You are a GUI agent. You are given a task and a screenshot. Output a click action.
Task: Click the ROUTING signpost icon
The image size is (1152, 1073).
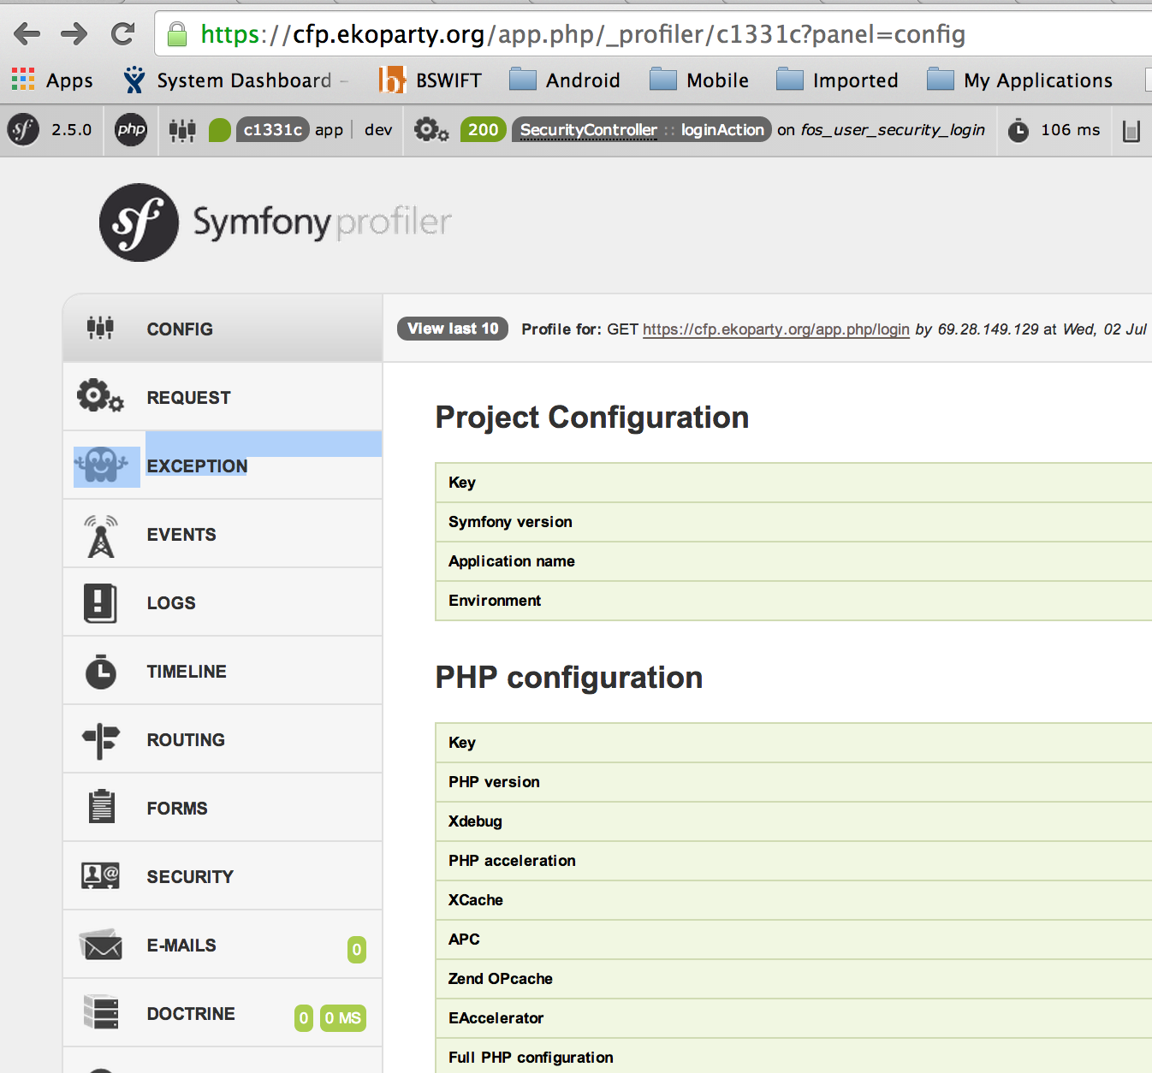pos(101,741)
